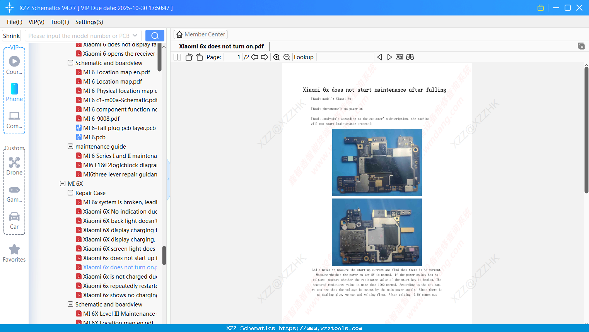Viewport: 589px width, 332px height.
Task: Zoom in on the PDF
Action: click(277, 57)
